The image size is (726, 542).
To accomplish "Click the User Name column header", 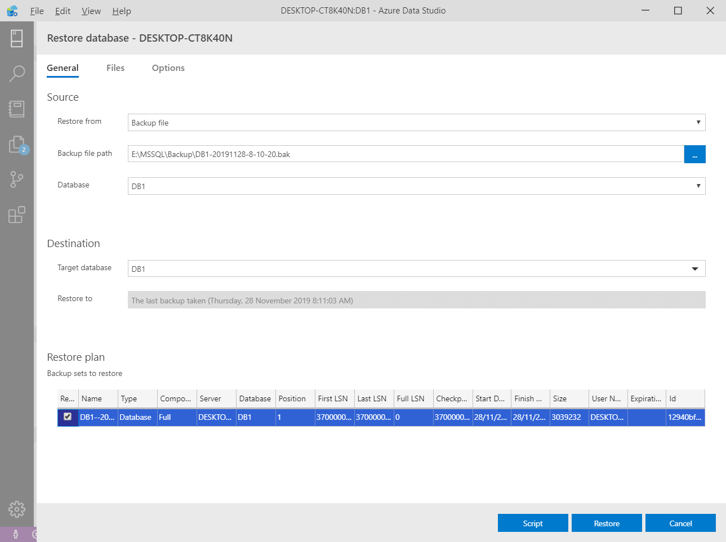I will [x=608, y=398].
